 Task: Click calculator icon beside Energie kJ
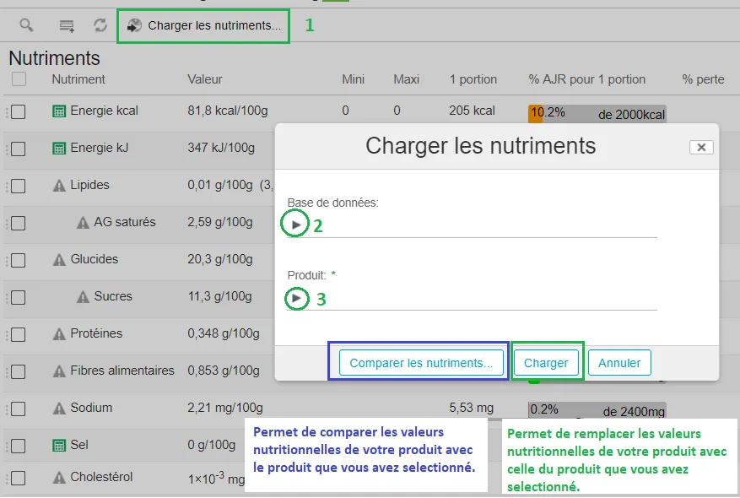(59, 149)
